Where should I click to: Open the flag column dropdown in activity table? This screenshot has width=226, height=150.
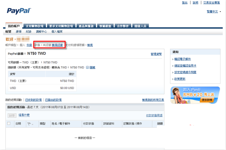point(30,124)
